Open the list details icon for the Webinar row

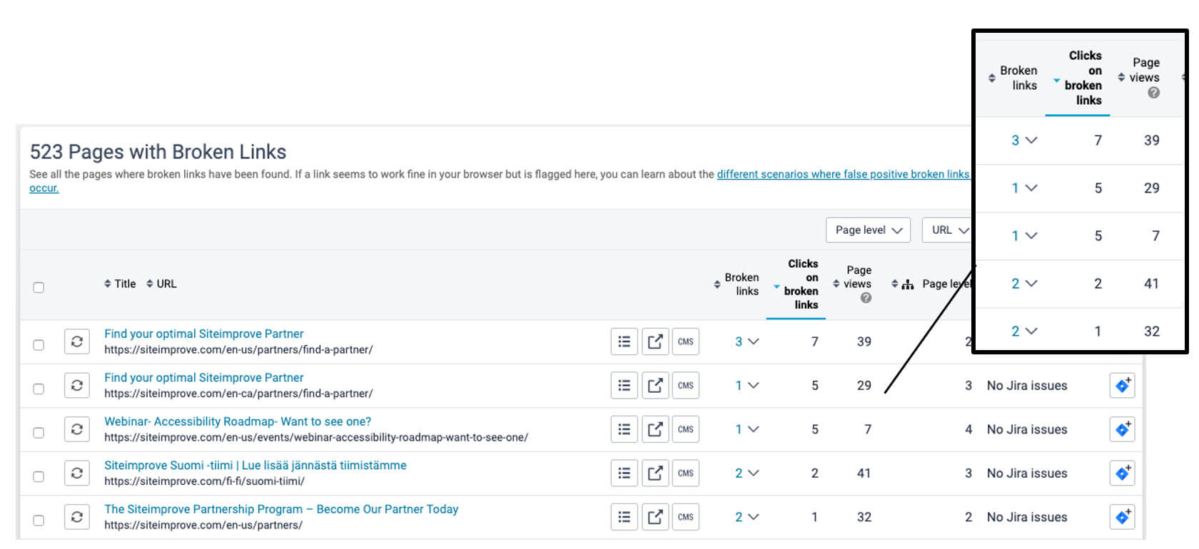click(624, 429)
